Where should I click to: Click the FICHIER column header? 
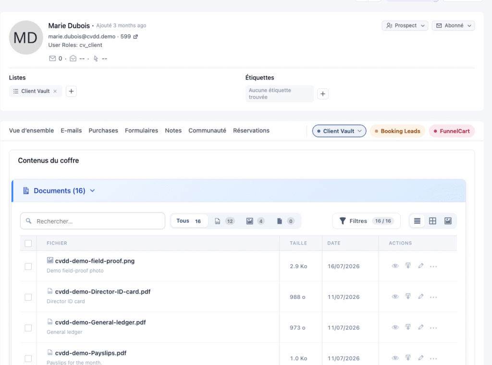point(57,243)
